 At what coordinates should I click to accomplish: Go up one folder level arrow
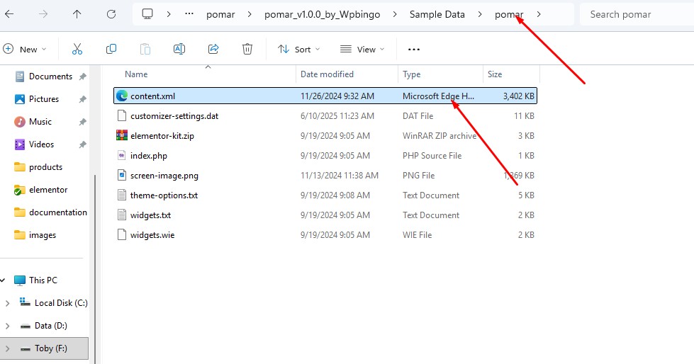pos(77,14)
